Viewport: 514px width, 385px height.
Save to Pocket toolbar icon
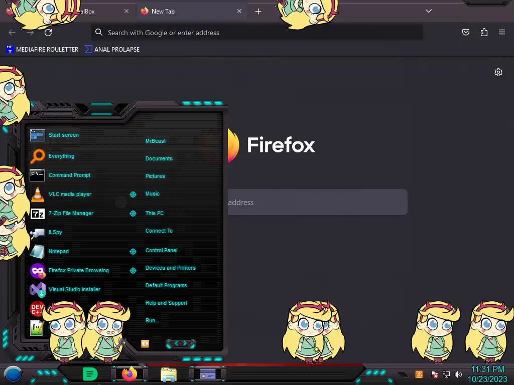click(465, 32)
